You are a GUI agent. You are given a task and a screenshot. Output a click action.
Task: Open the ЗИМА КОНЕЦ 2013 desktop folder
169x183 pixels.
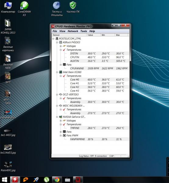point(8,26)
